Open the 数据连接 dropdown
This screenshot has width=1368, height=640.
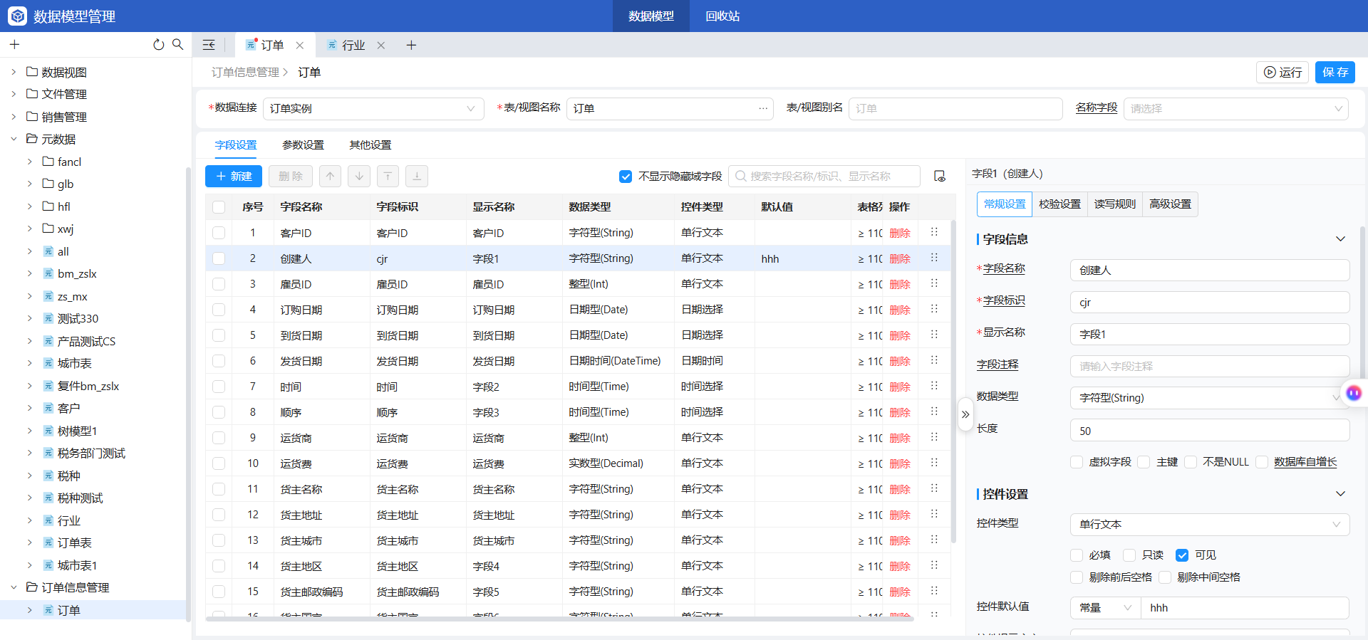pos(373,109)
